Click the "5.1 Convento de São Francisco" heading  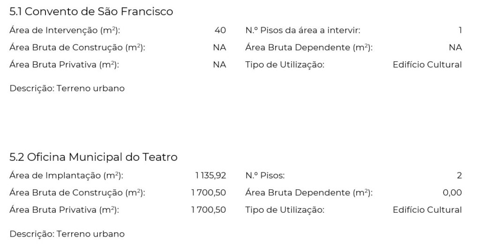pos(91,12)
